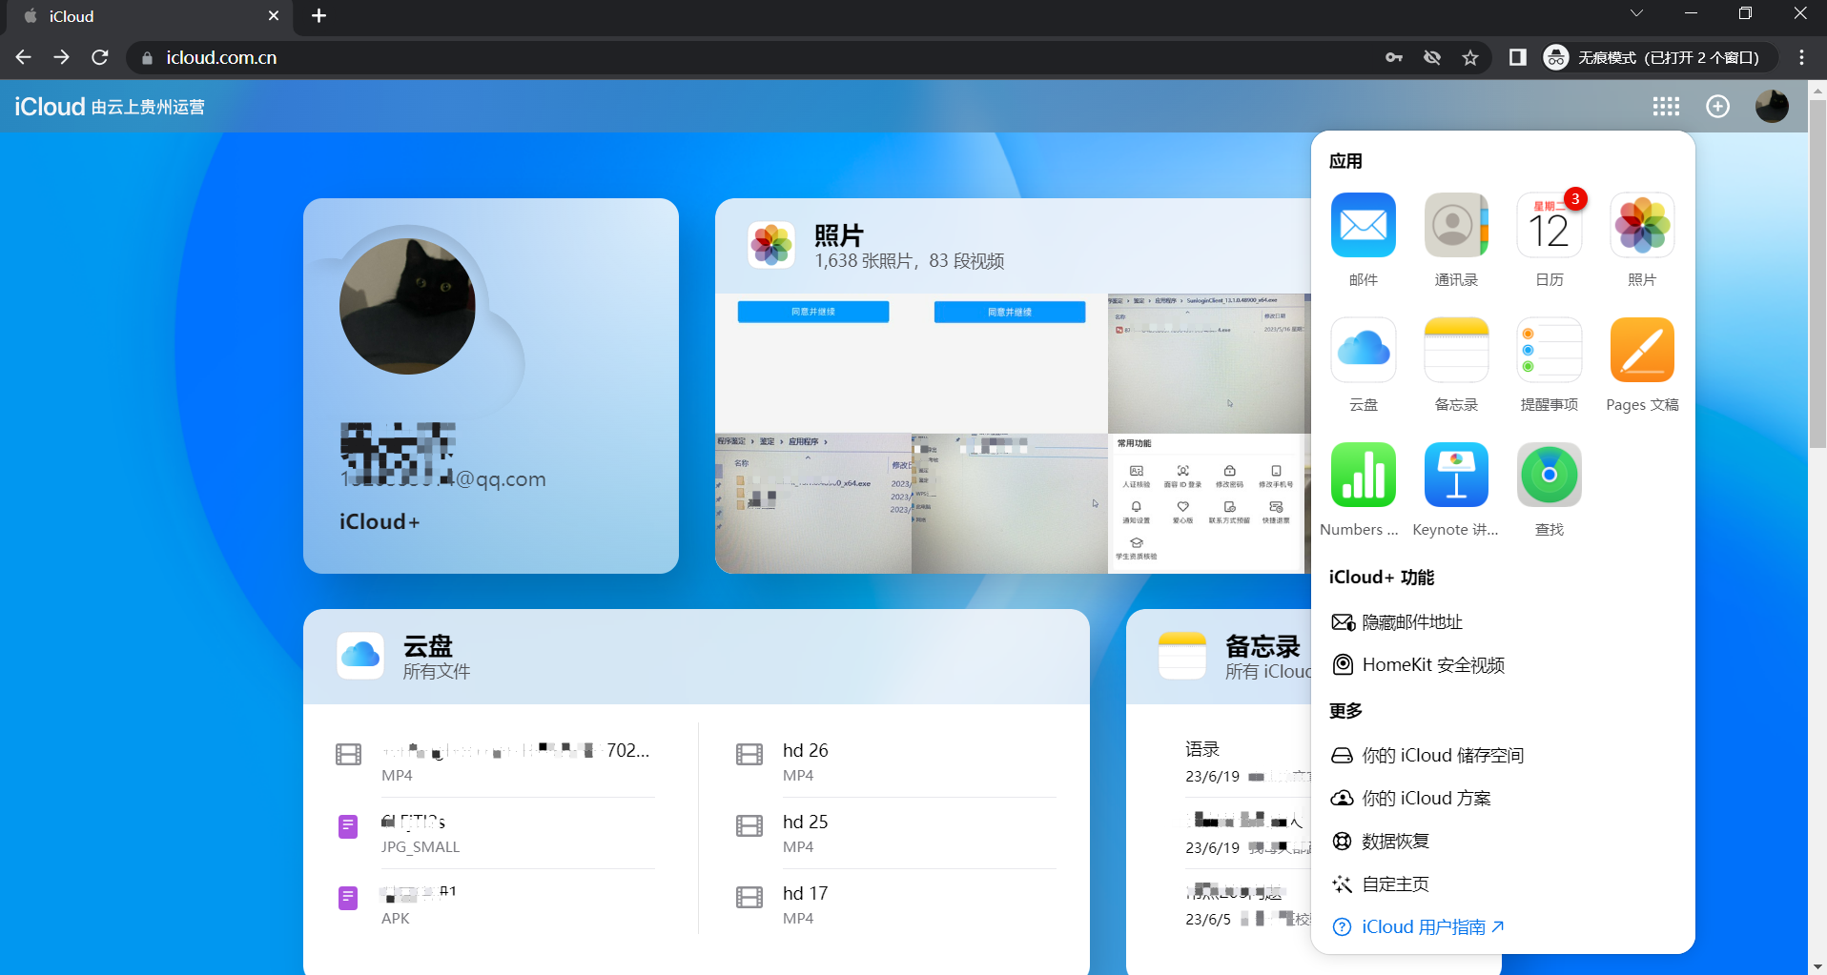
Task: Open the Incognito (无痕模式) profile chip
Action: pos(1658,58)
